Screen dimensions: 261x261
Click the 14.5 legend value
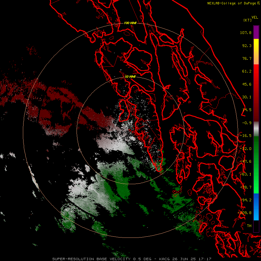pos(247,110)
